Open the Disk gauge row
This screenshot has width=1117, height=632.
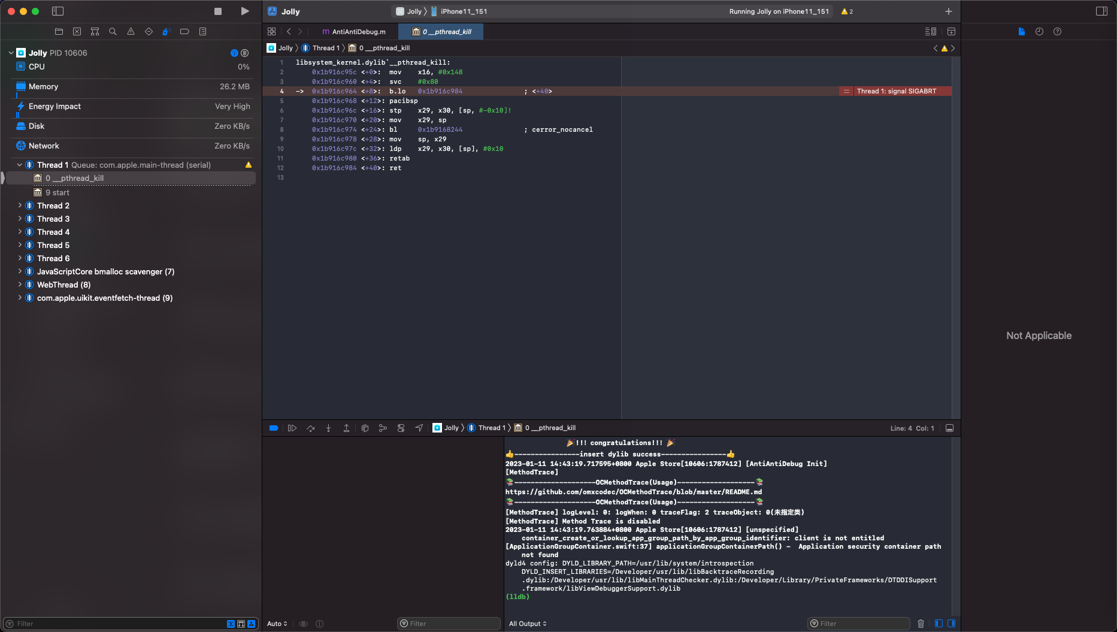[x=133, y=126]
